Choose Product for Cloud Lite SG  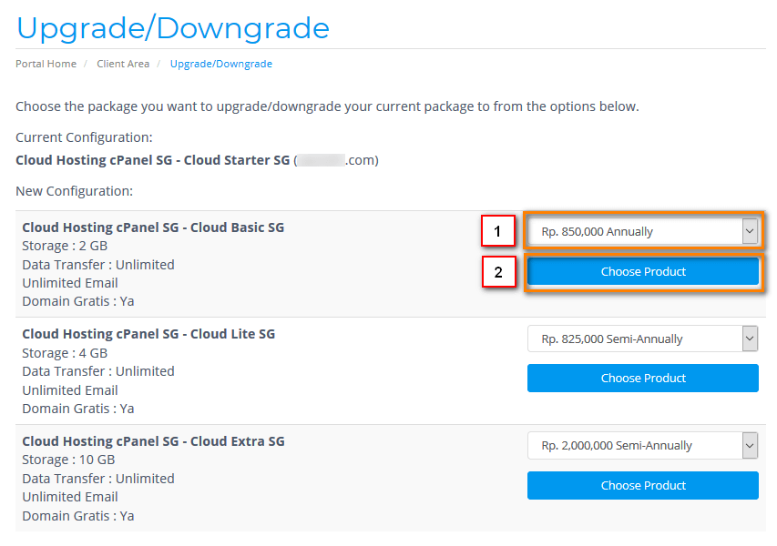643,379
